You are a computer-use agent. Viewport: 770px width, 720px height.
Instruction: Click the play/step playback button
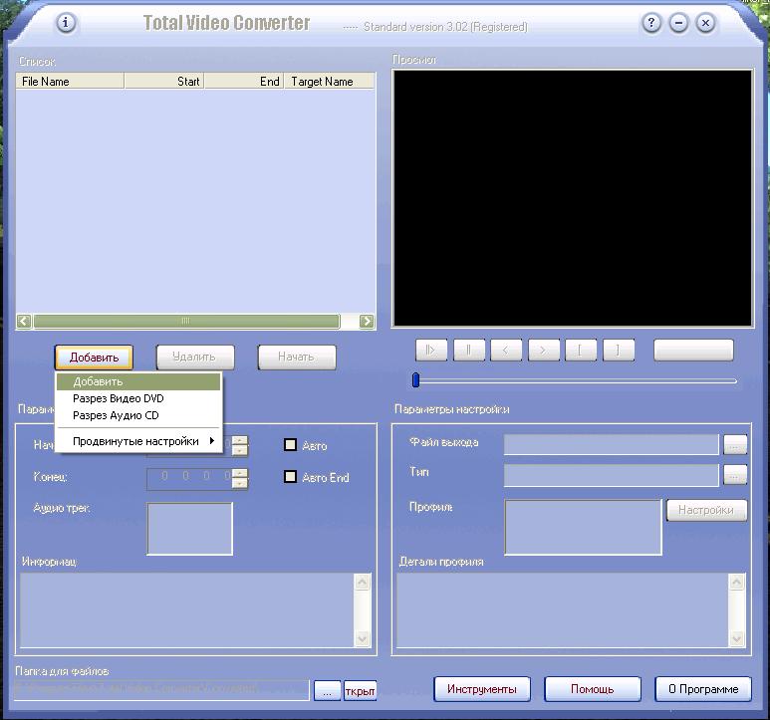pos(431,350)
